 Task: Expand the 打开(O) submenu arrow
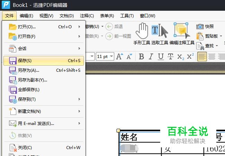click(79, 27)
